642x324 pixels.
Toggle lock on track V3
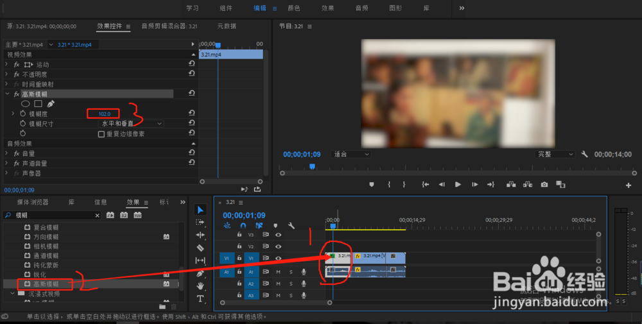coord(239,234)
